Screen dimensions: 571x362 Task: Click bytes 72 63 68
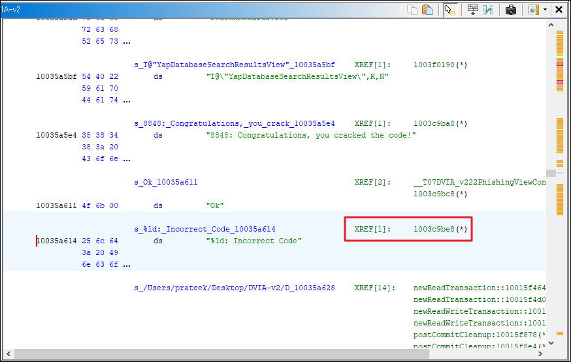100,30
